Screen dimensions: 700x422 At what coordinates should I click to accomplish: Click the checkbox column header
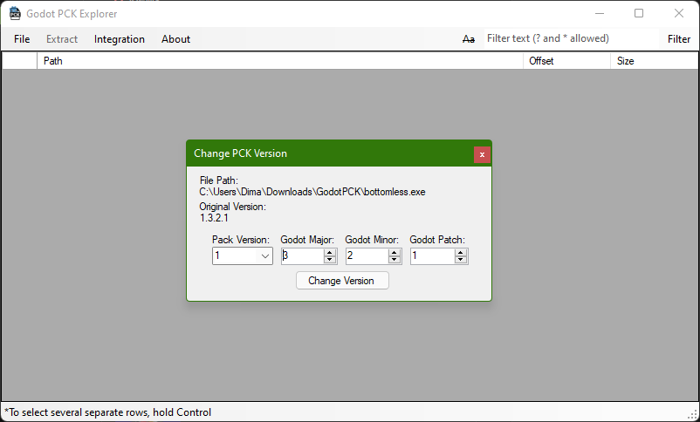(x=20, y=61)
